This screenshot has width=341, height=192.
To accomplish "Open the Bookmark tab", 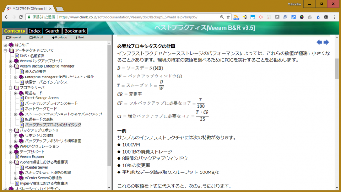I will click(75, 31).
